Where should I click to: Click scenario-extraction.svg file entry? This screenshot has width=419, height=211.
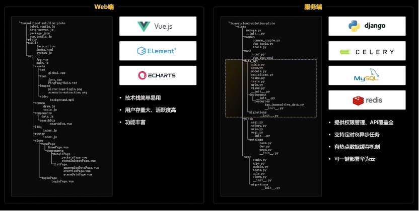click(x=67, y=92)
